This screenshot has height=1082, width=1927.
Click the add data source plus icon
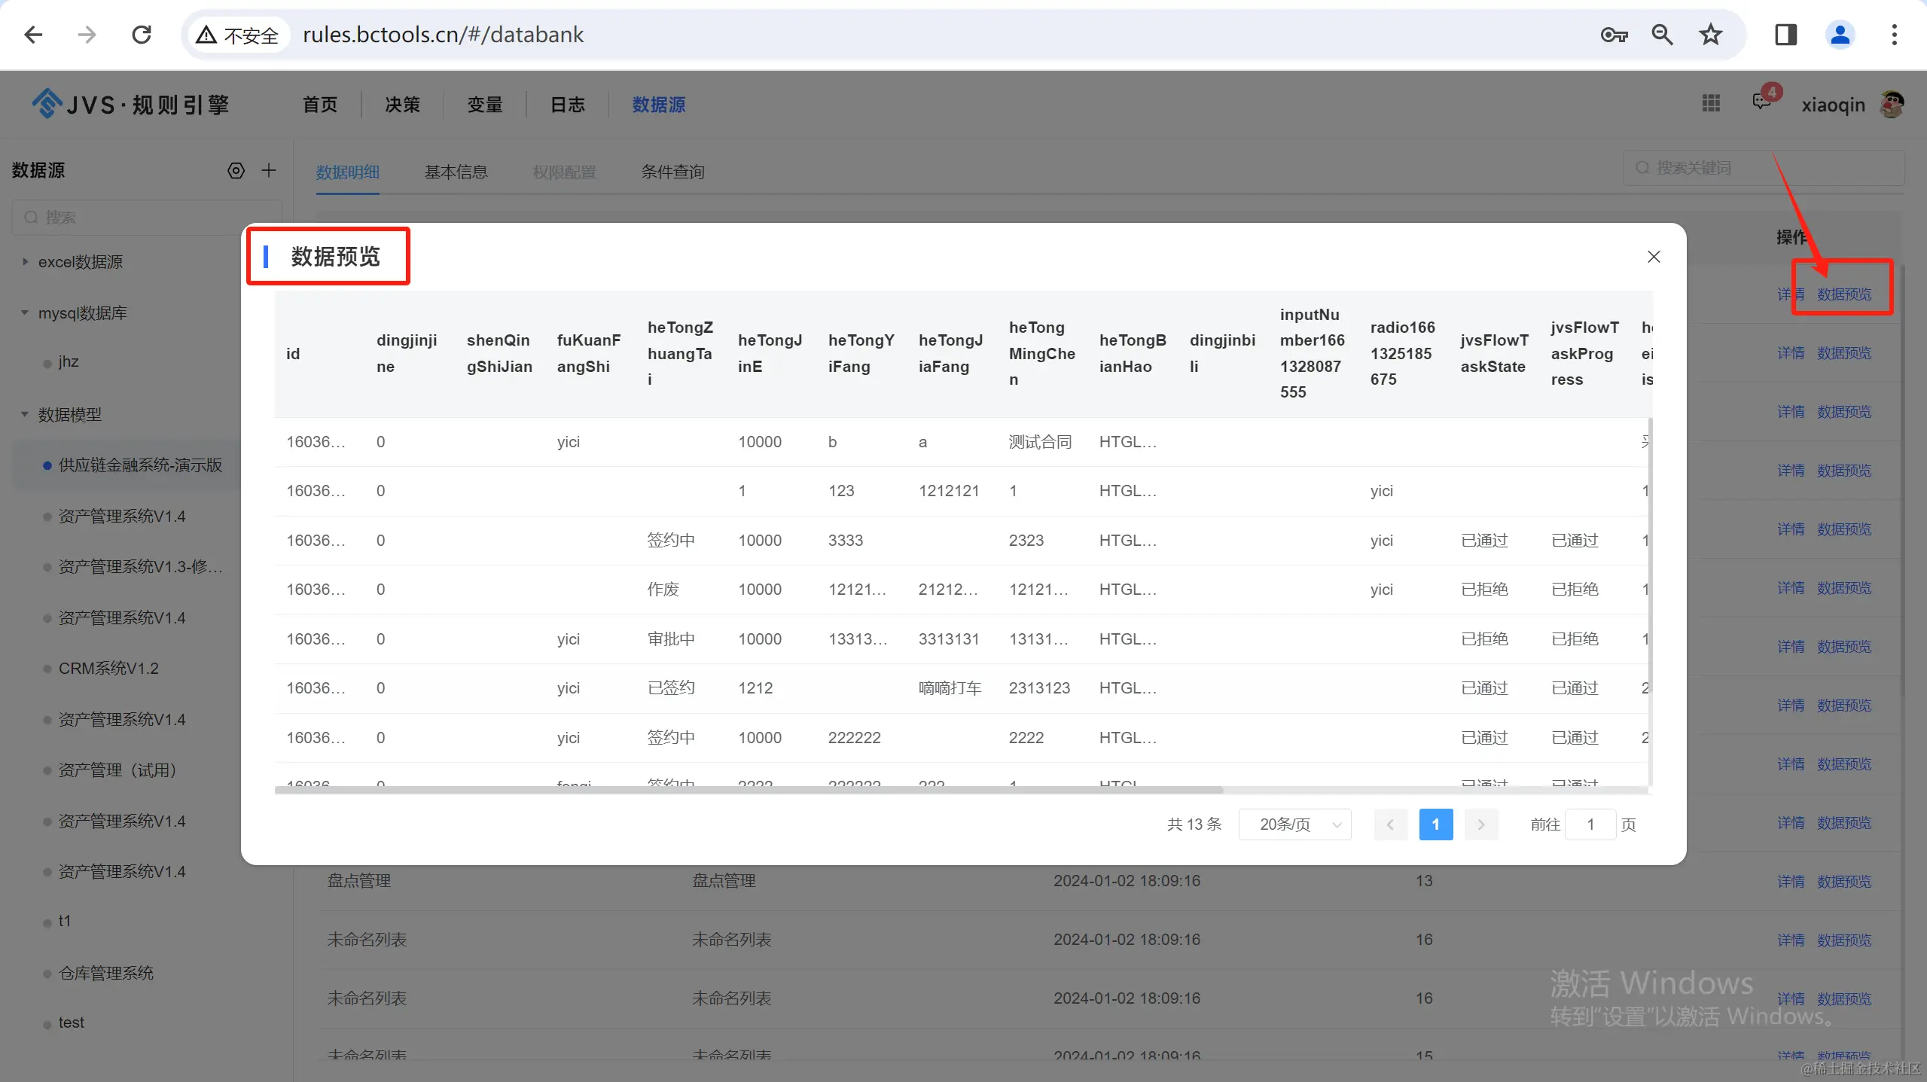pos(269,170)
